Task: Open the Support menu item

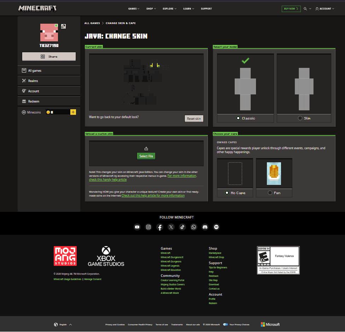Action: (x=206, y=9)
